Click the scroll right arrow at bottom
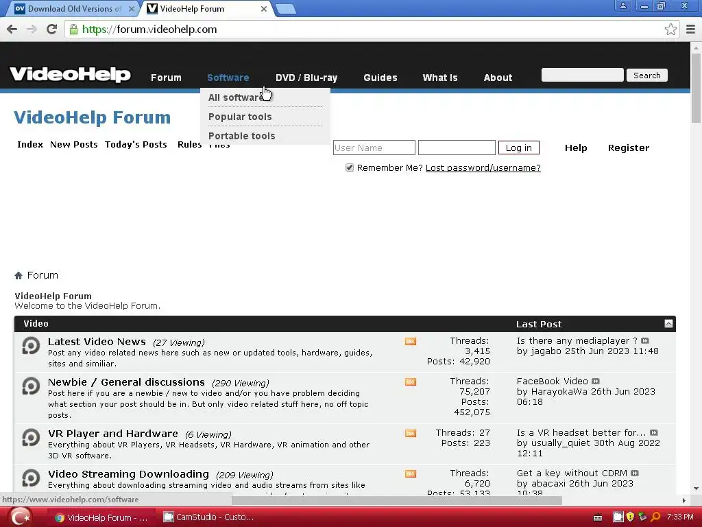 [683, 500]
